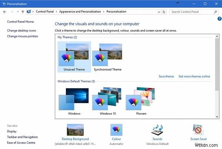Expand chevron after Appearance and Personalisation
The width and height of the screenshot is (222, 149).
click(104, 12)
